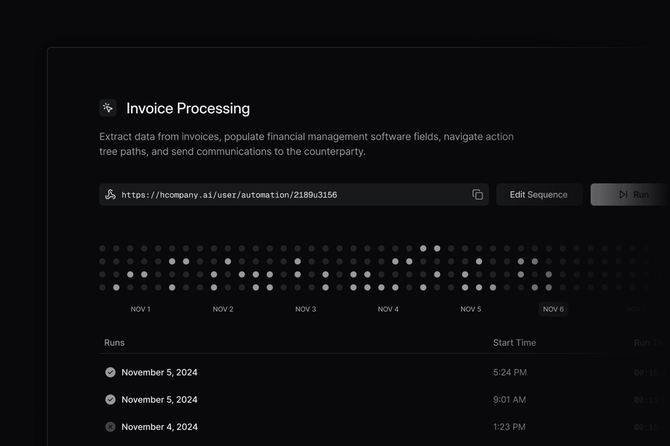Select the NOV 2 date marker
Viewport: 670px width, 446px height.
pyautogui.click(x=223, y=309)
